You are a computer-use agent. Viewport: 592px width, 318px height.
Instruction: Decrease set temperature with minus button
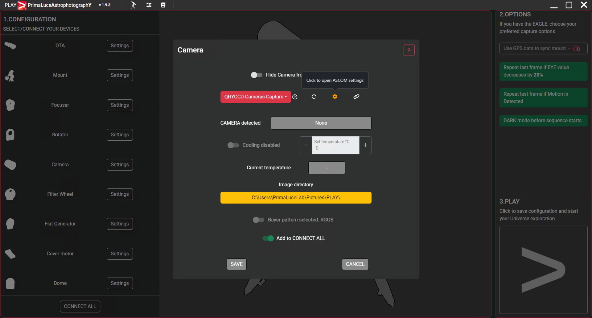pos(306,145)
